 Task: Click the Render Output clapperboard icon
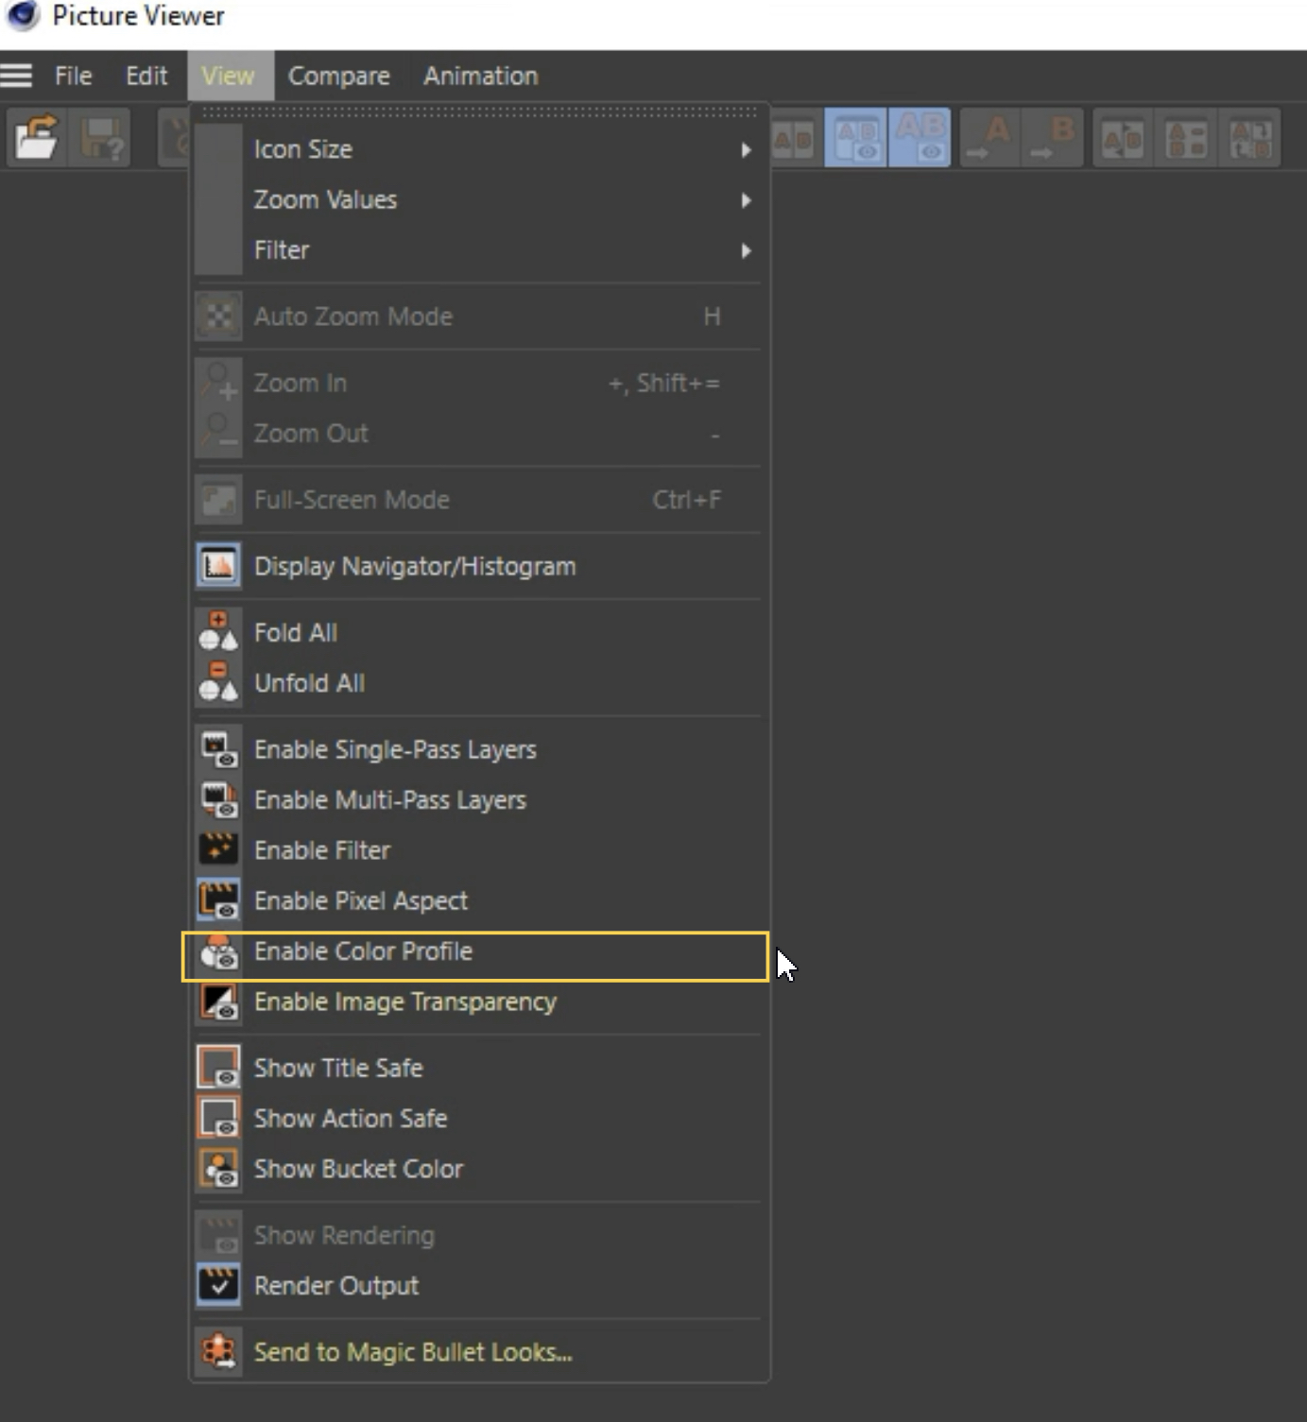[218, 1285]
